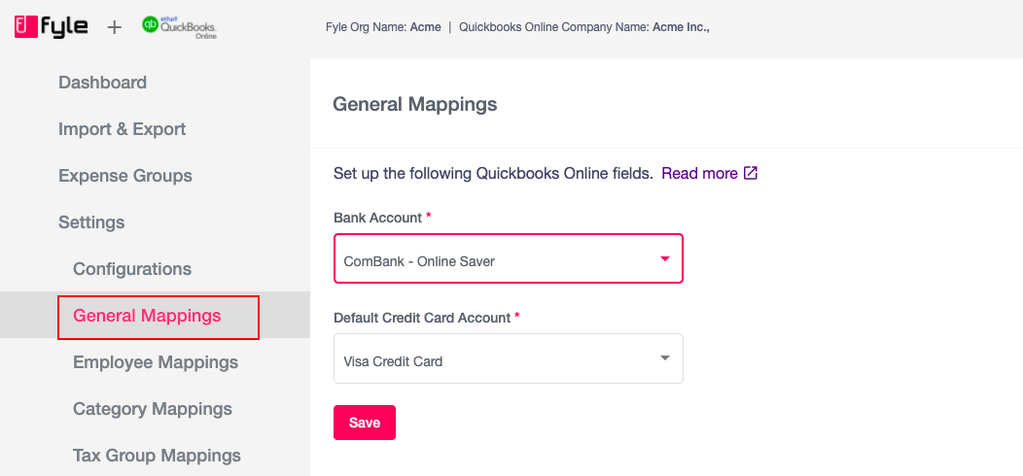Go to Import & Export
The width and height of the screenshot is (1023, 476).
pyautogui.click(x=122, y=129)
